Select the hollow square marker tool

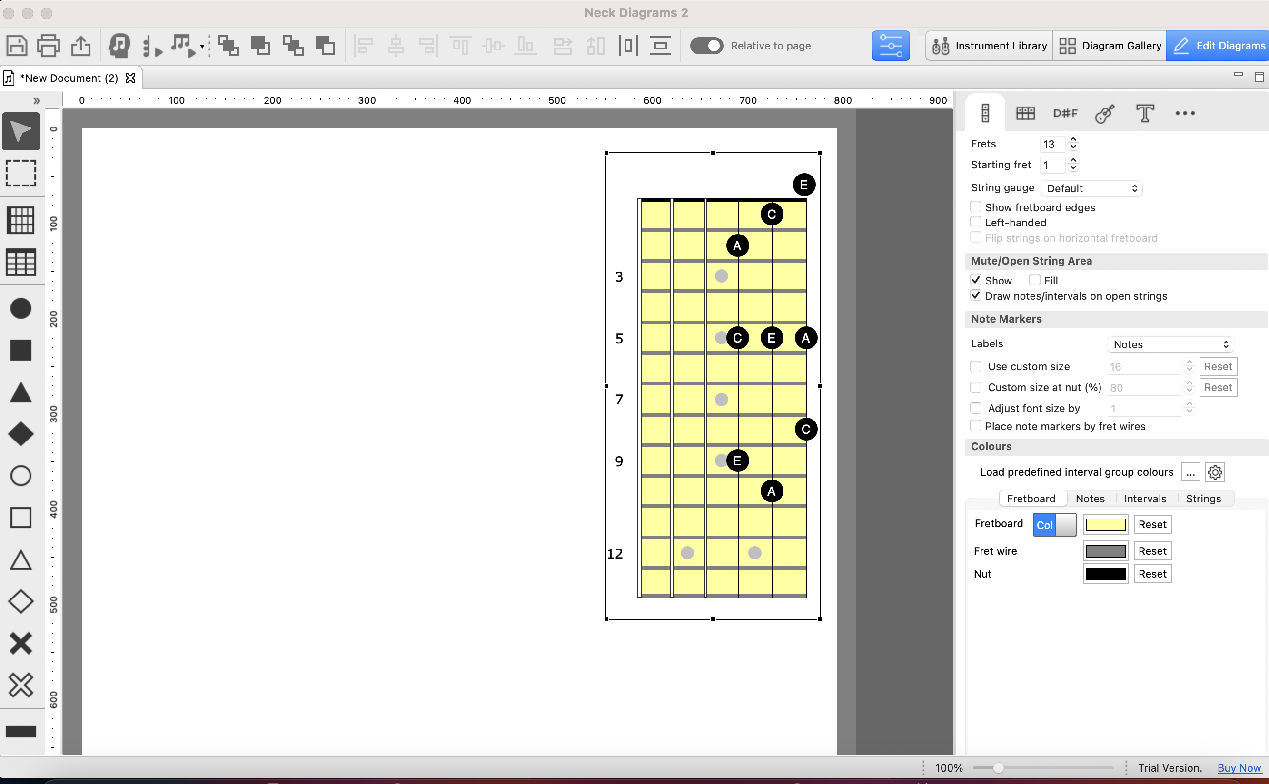point(21,518)
